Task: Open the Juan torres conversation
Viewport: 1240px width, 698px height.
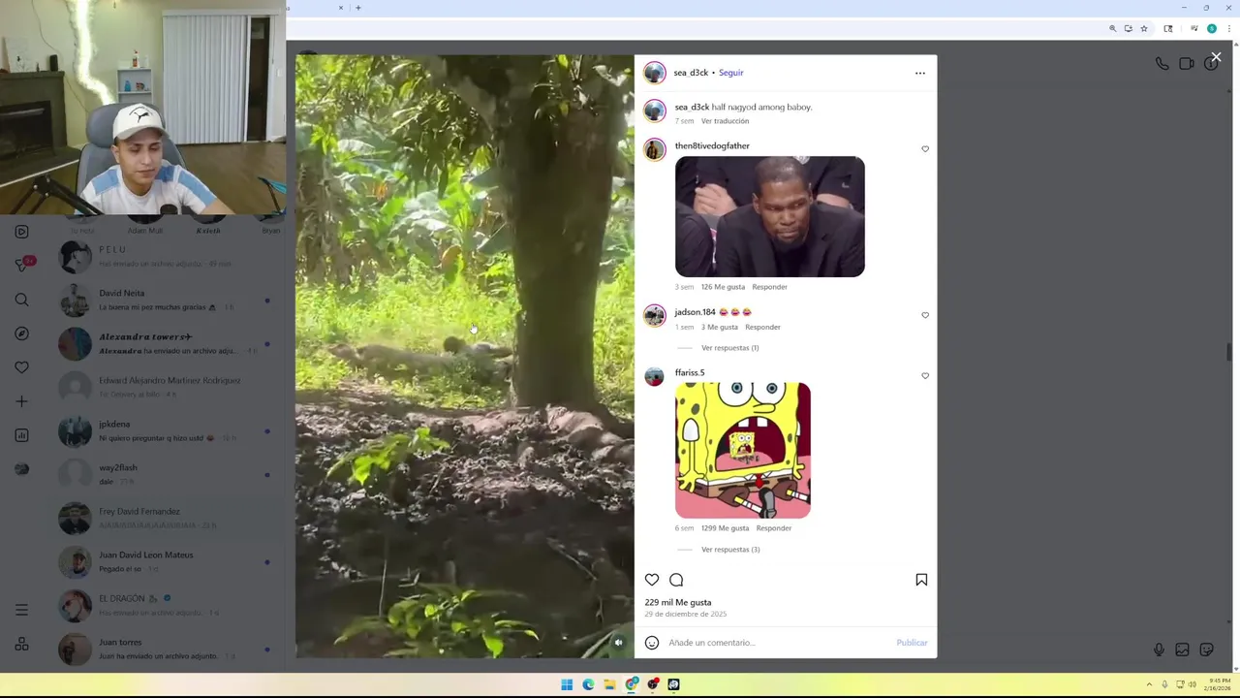Action: 165,649
